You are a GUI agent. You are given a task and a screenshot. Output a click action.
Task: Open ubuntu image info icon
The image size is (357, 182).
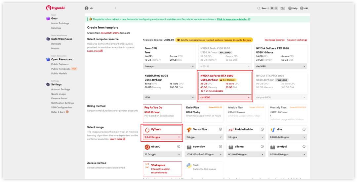[x=178, y=146]
